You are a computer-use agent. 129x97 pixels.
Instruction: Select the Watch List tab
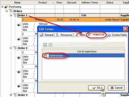tap(96, 35)
